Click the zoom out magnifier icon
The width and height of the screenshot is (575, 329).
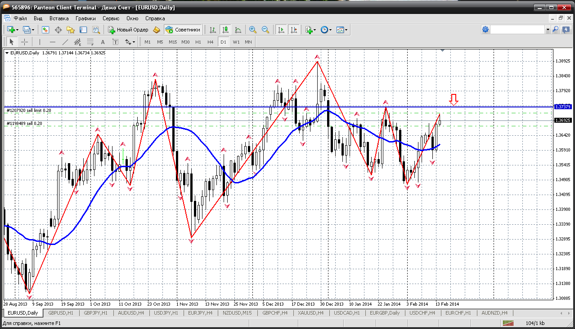tap(265, 30)
